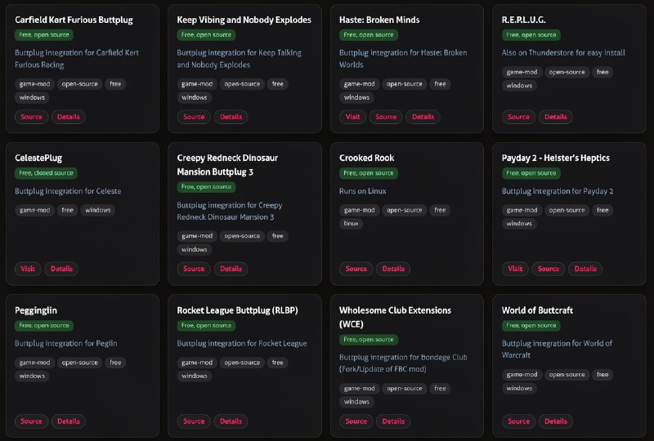View Details of Creepy Redneck Dinosaur Mansion Buttplug 3
The width and height of the screenshot is (654, 441).
coord(231,269)
